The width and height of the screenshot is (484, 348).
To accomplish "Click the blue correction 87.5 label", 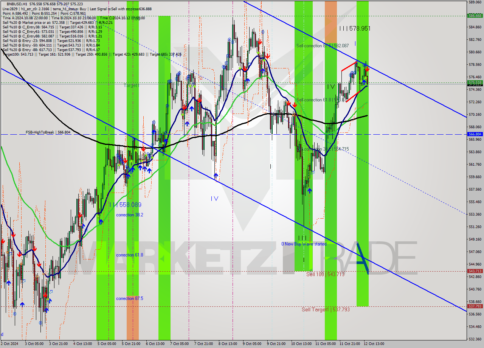I will [x=130, y=298].
